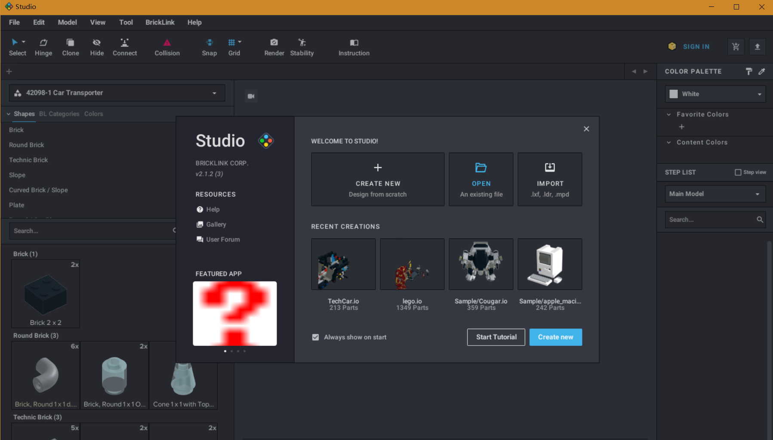Open the TechCar.io recent creation
This screenshot has height=440, width=773.
tap(343, 264)
